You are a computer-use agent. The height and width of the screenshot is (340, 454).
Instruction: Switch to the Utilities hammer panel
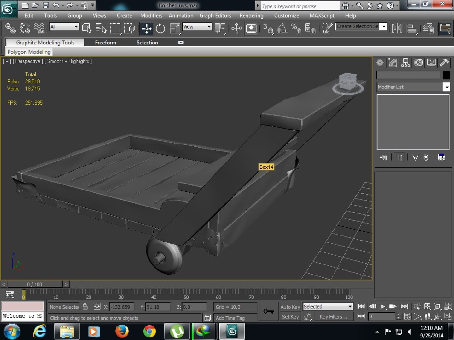click(444, 63)
